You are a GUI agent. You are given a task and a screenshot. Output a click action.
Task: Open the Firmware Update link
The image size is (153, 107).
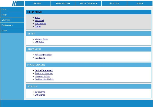pyautogui.click(x=42, y=76)
